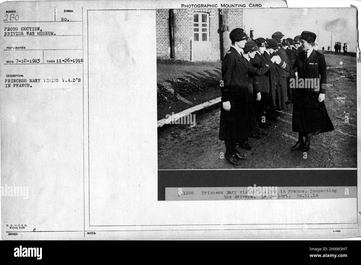Click the 'IN FRANCE.' description text

click(x=18, y=86)
